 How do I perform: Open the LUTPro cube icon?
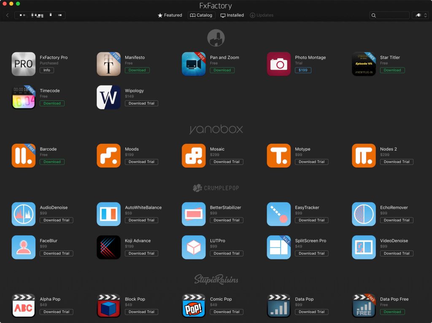point(193,247)
